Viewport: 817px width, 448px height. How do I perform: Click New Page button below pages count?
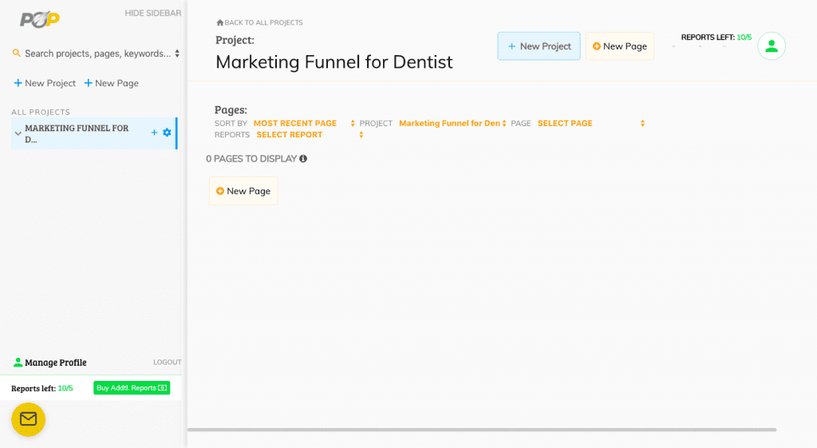point(243,191)
